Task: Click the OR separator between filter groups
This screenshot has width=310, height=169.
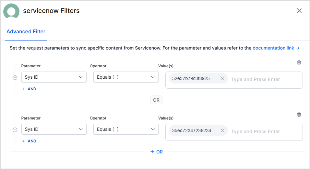Action: point(156,100)
